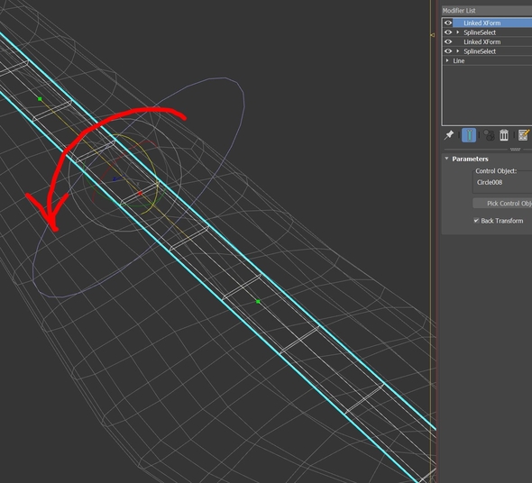The image size is (532, 483).
Task: Click the Make Unique icon
Action: 489,135
